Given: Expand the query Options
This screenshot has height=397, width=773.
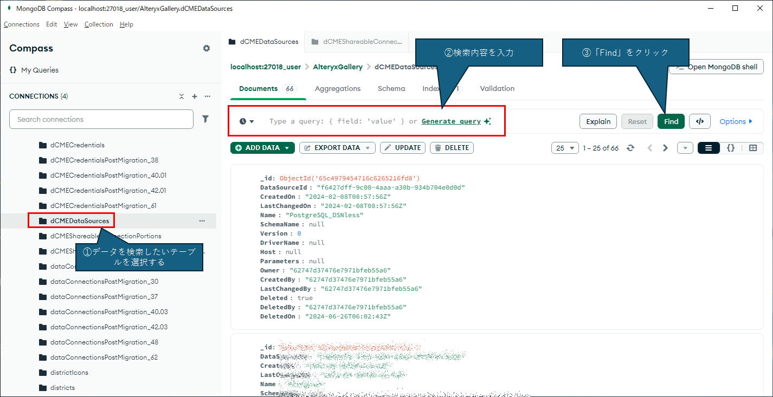Looking at the screenshot, I should [x=736, y=121].
